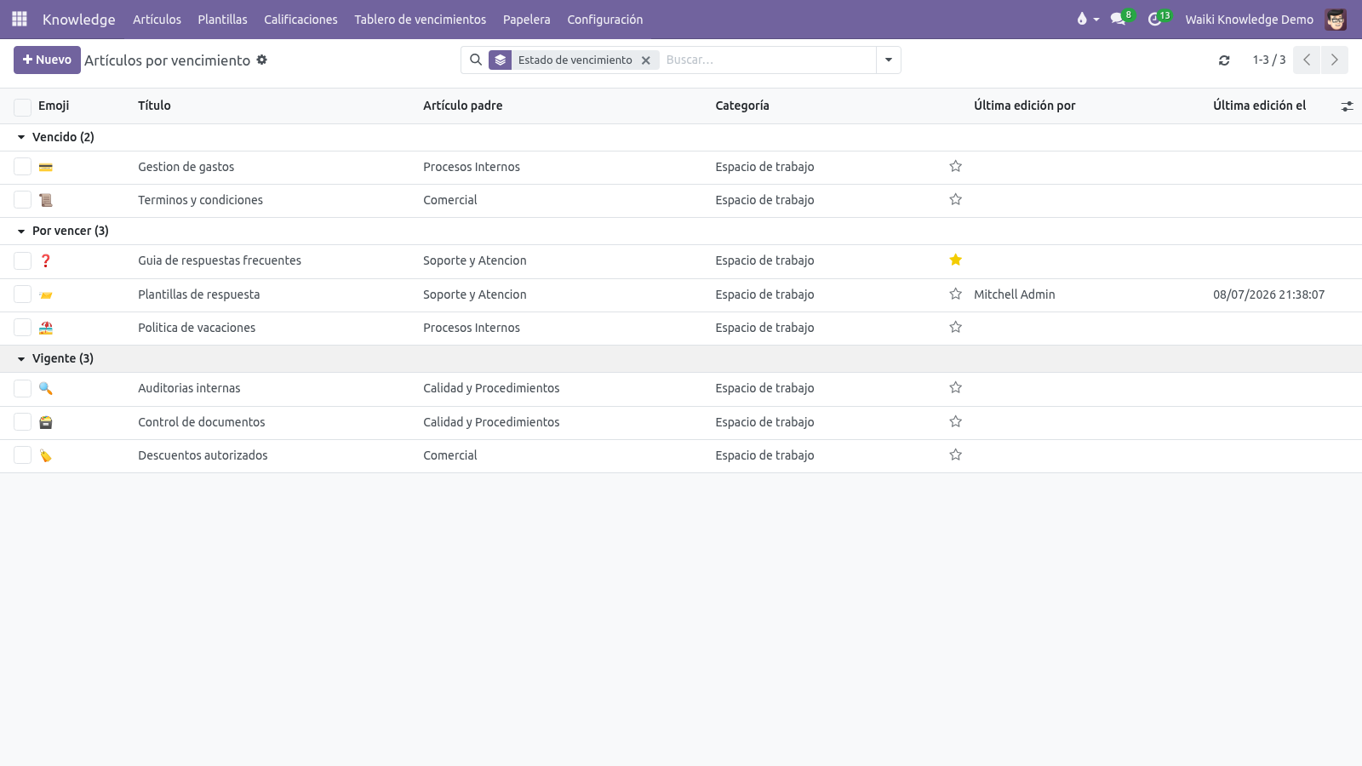
Task: Tick the select-all checkbox in the header
Action: coord(23,106)
